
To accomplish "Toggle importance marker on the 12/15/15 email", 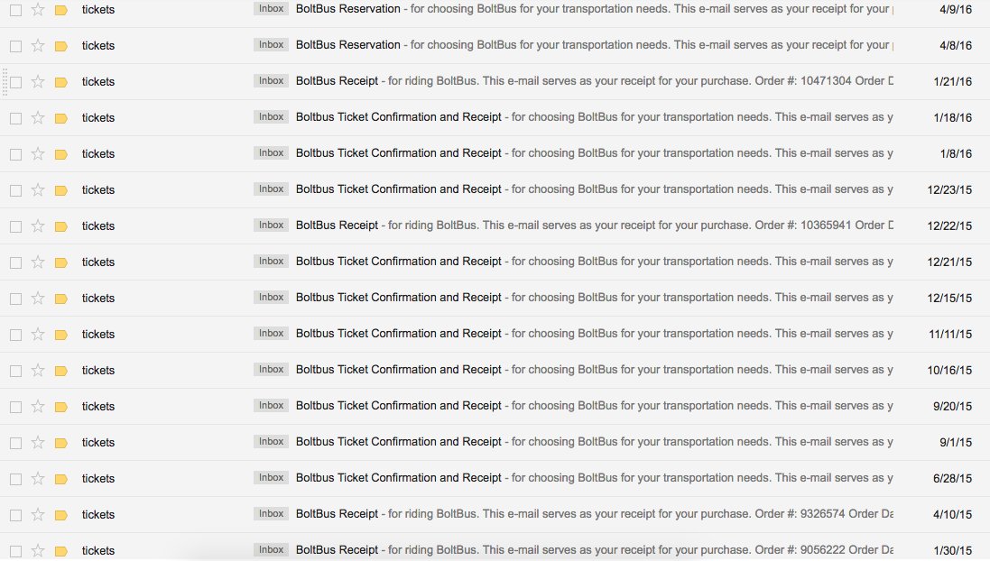I will click(x=61, y=299).
